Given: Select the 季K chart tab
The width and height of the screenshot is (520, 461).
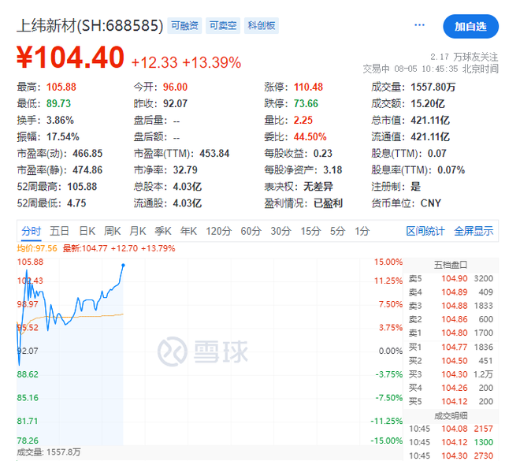Looking at the screenshot, I should [162, 231].
